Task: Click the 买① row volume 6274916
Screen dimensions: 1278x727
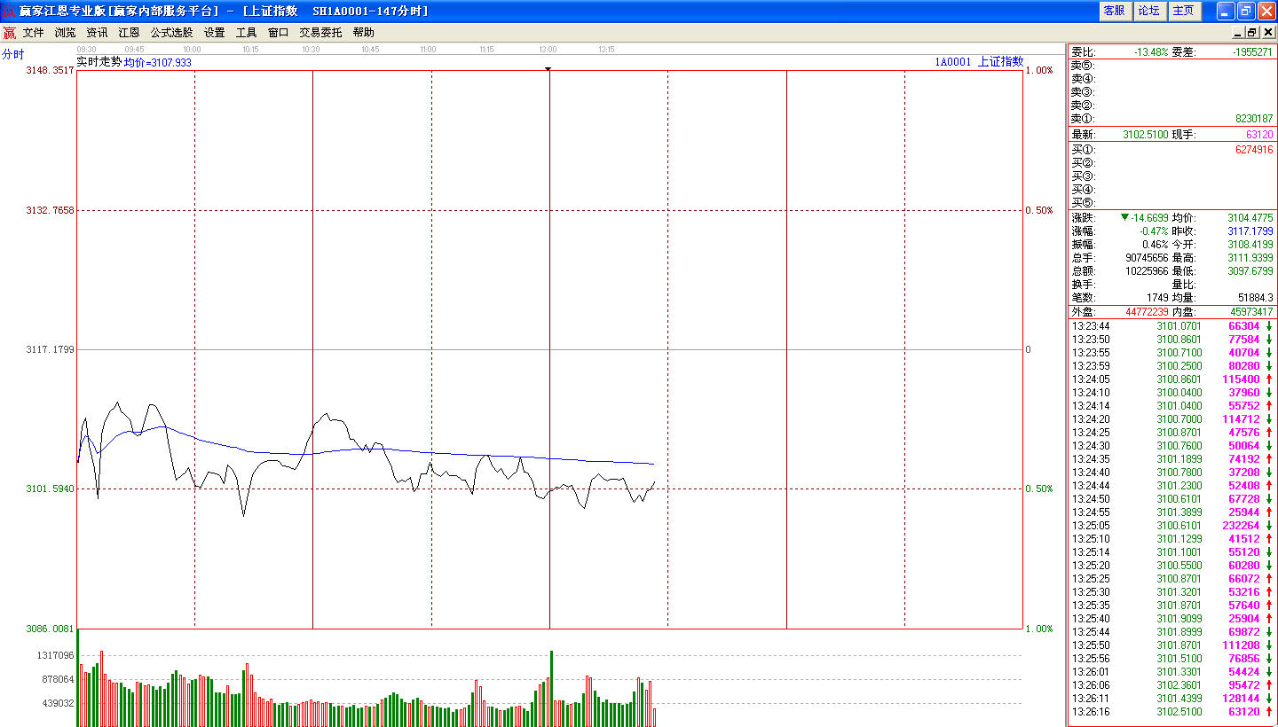Action: click(x=1252, y=150)
